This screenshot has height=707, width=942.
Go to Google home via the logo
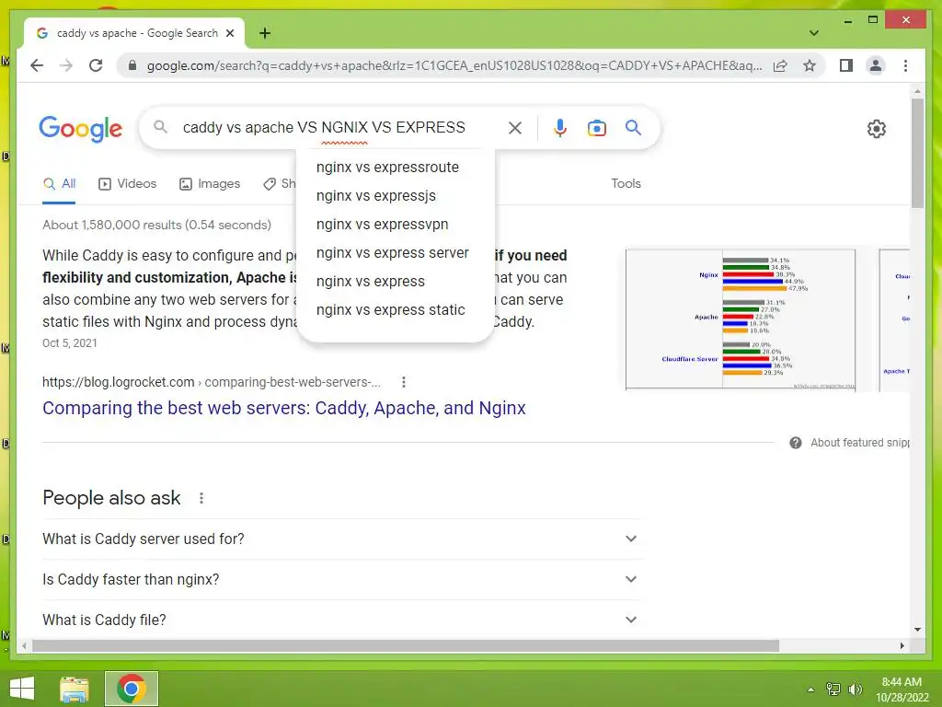click(x=81, y=129)
